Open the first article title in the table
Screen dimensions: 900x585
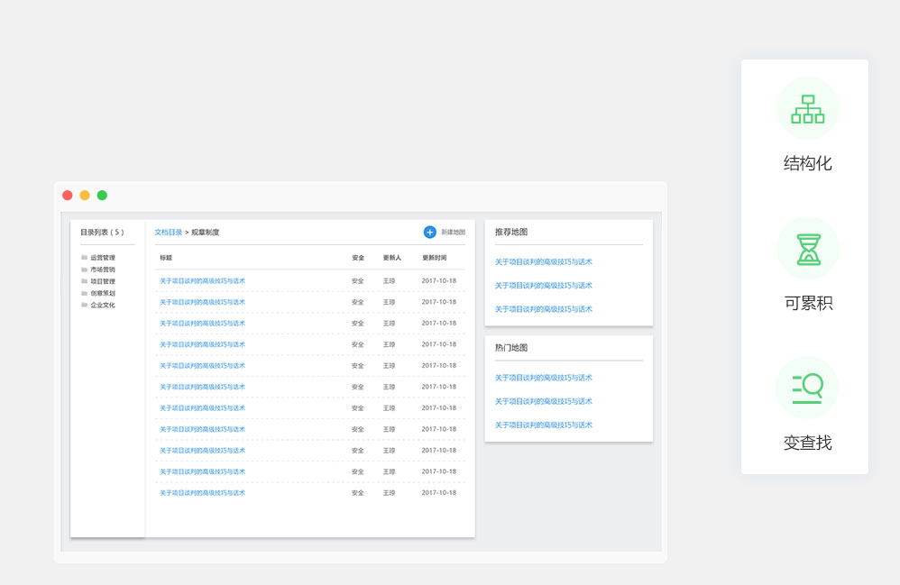click(202, 281)
